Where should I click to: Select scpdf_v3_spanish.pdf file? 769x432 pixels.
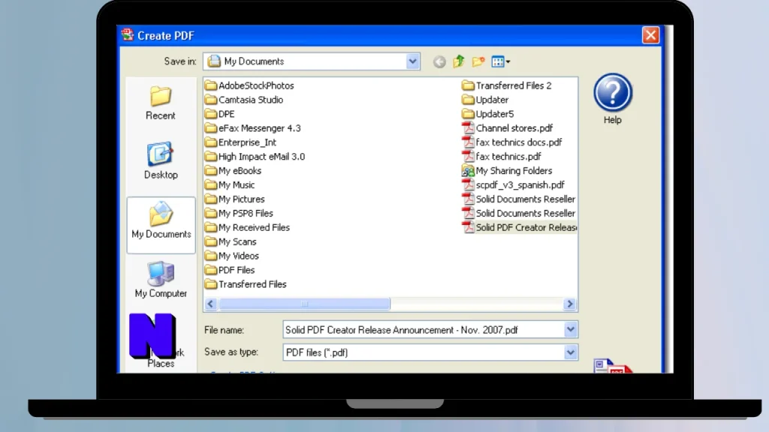pyautogui.click(x=514, y=185)
